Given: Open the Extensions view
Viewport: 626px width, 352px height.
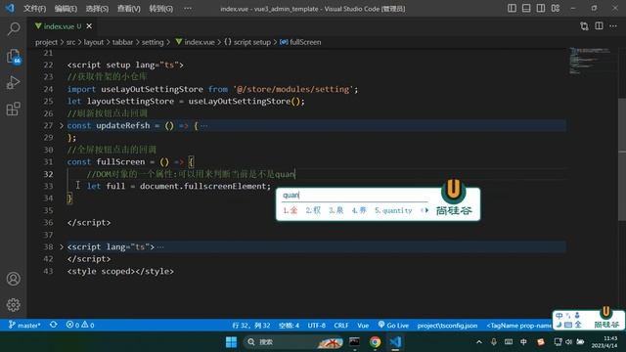Looking at the screenshot, I should [13, 109].
